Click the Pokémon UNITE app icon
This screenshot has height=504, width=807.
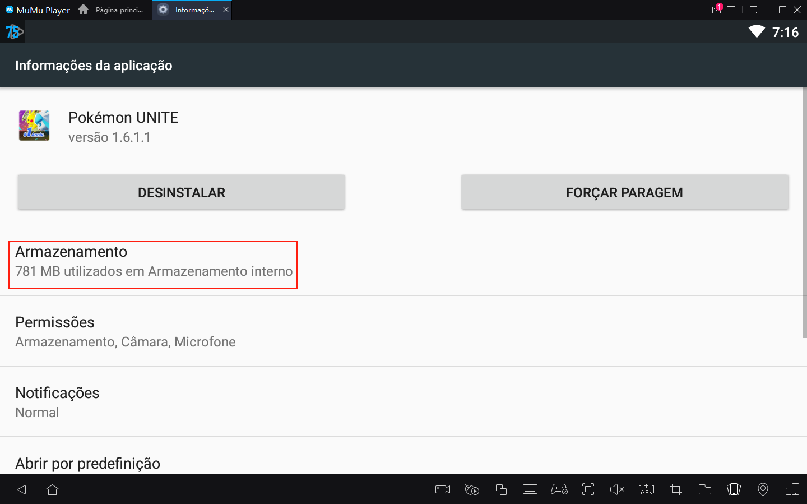(x=34, y=126)
